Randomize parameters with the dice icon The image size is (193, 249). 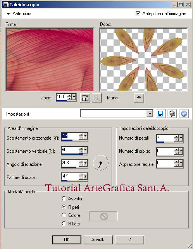click(x=172, y=114)
